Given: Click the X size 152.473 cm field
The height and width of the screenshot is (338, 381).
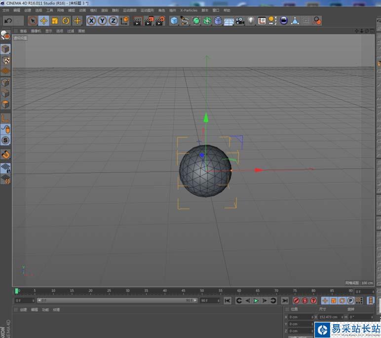Looking at the screenshot, I should tap(331, 317).
